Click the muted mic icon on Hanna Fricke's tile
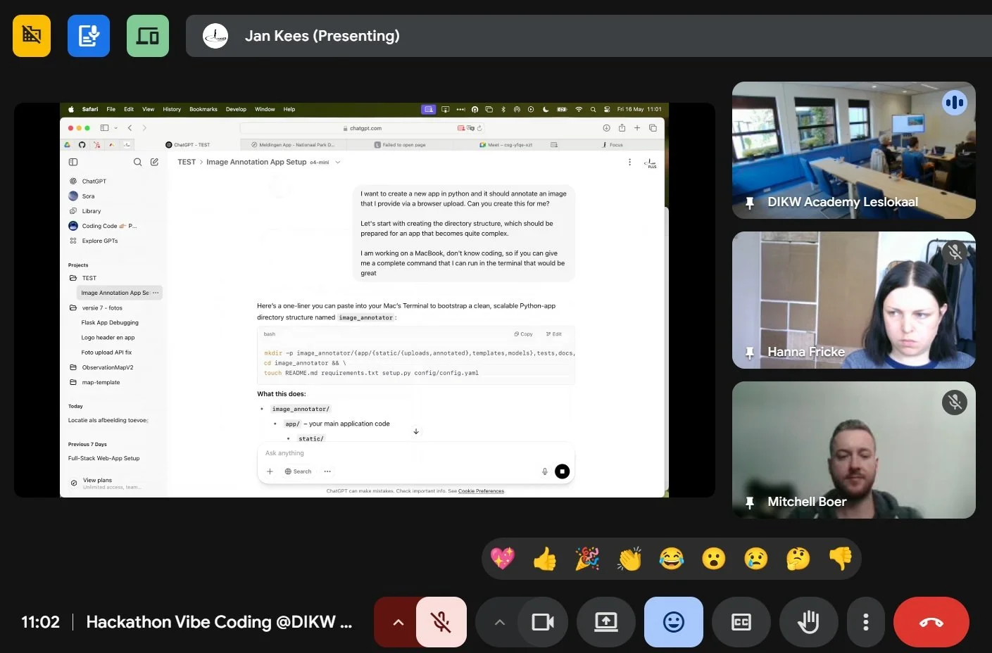Viewport: 992px width, 653px height. coord(955,253)
